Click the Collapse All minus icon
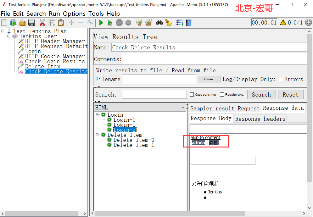 pos(81,23)
